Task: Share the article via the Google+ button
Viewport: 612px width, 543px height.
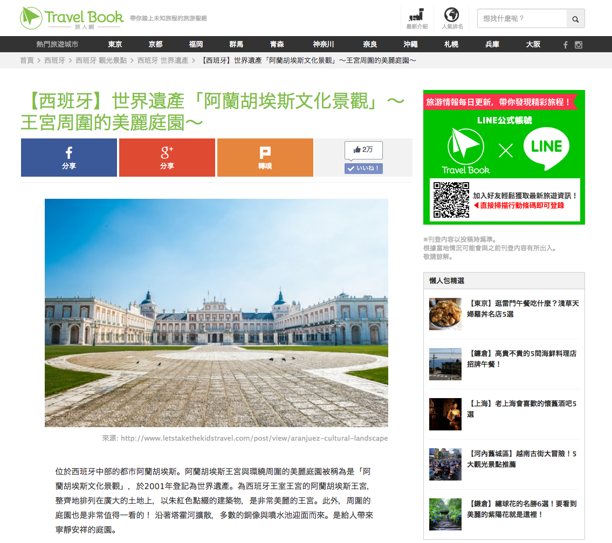Action: (x=167, y=157)
